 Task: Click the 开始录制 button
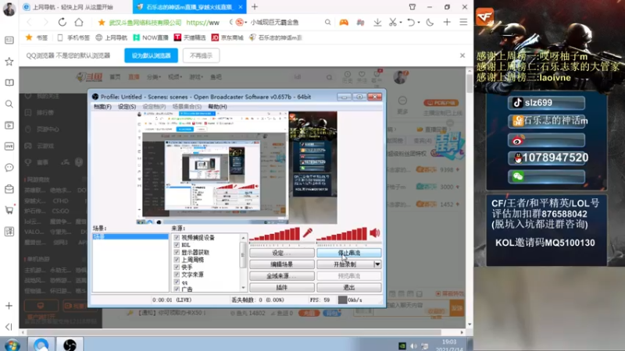click(x=345, y=264)
